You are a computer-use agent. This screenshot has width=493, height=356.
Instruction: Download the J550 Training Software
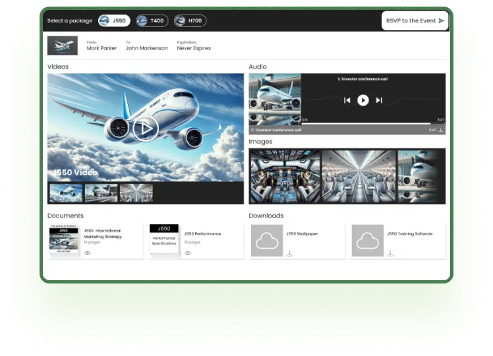390,253
